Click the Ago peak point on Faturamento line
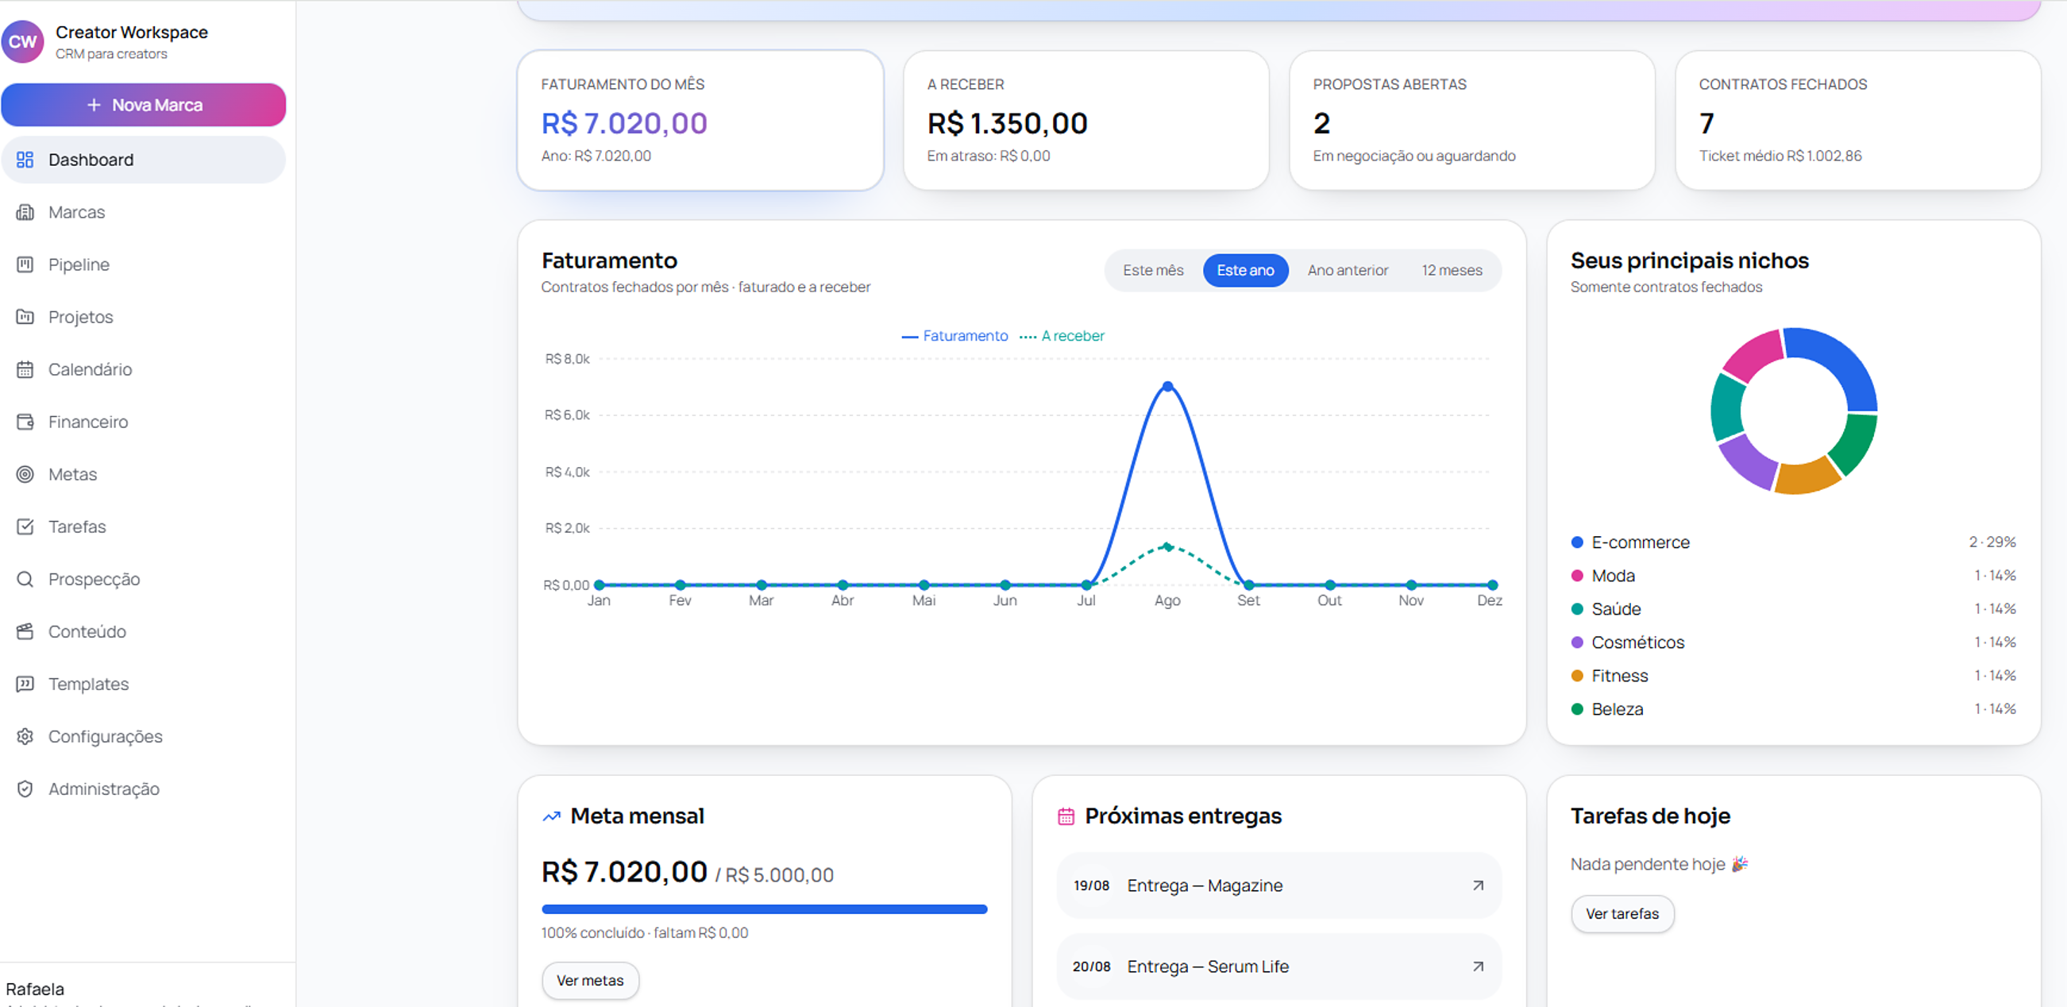The width and height of the screenshot is (2067, 1007). point(1167,387)
